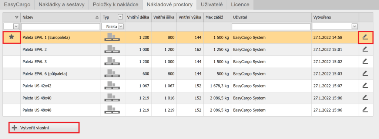Open the Uživatelé tab
379x139 pixels.
pyautogui.click(x=211, y=4)
